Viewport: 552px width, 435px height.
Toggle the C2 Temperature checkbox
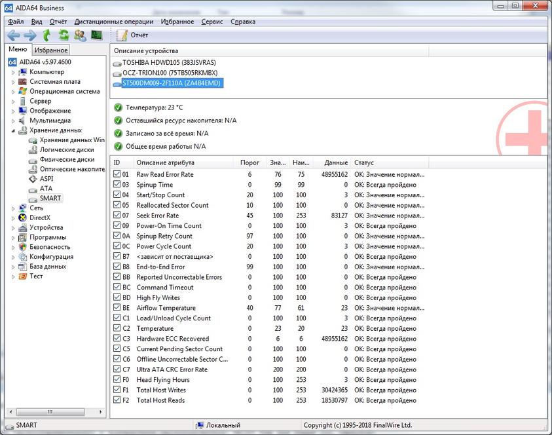tap(117, 328)
